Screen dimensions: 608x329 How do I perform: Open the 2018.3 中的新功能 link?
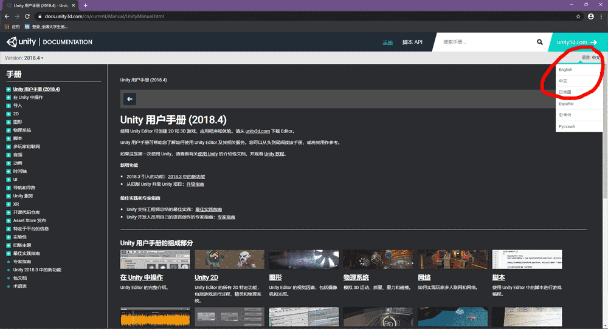pos(186,177)
